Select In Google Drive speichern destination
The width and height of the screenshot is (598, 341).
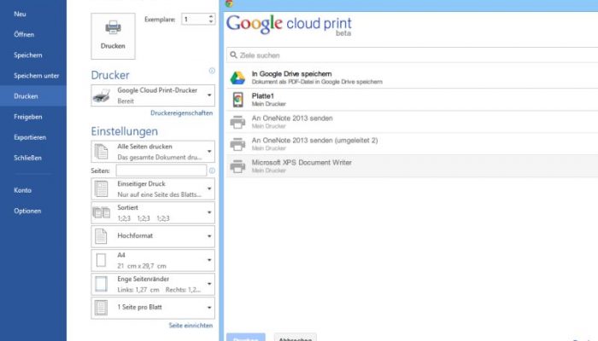point(413,78)
